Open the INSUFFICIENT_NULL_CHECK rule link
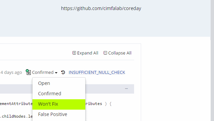214x121 pixels. point(97,72)
